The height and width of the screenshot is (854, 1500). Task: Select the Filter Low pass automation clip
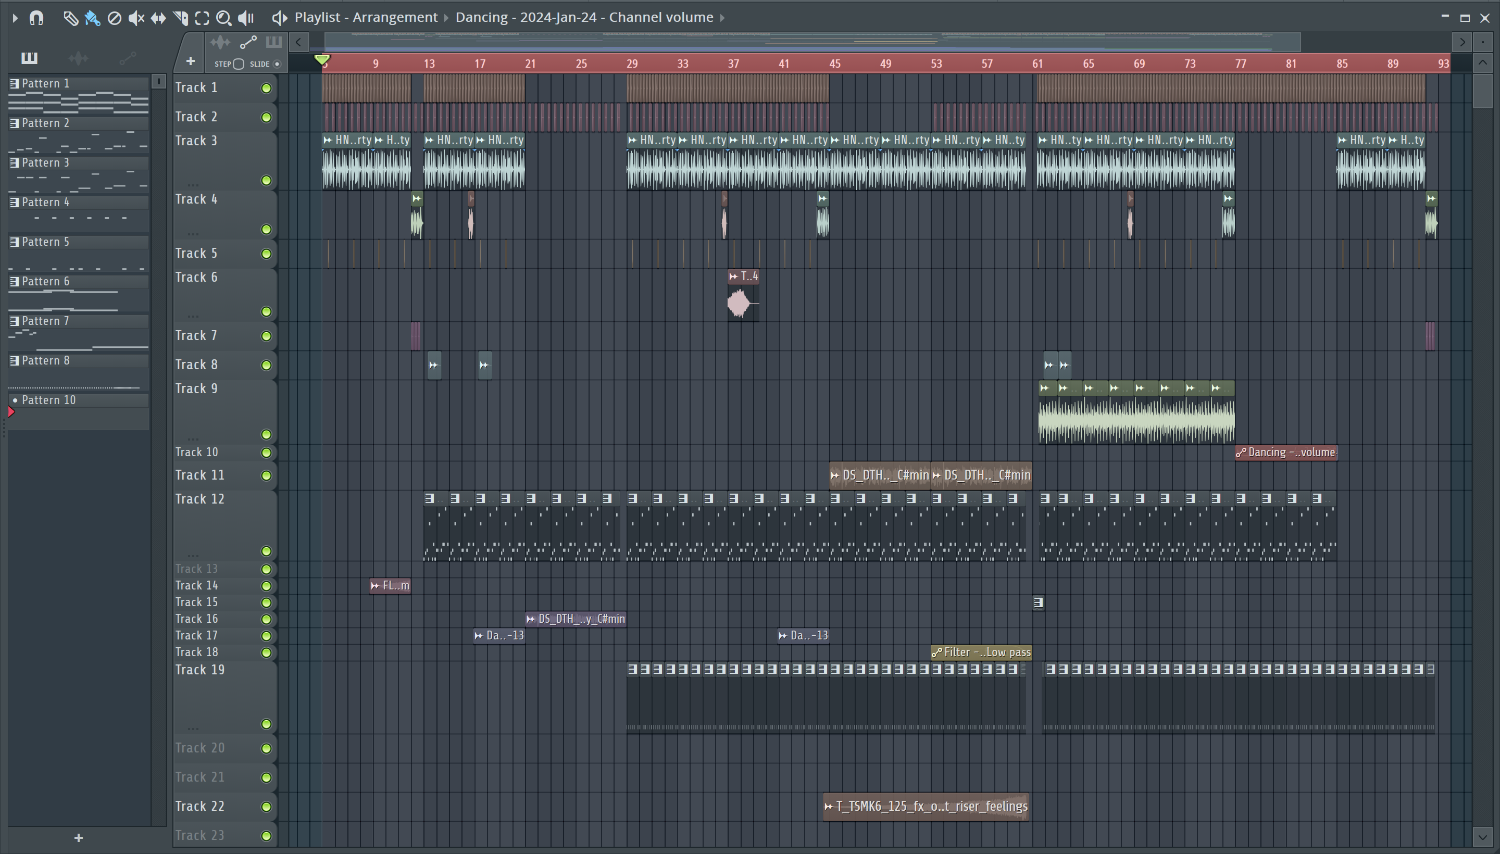(981, 652)
